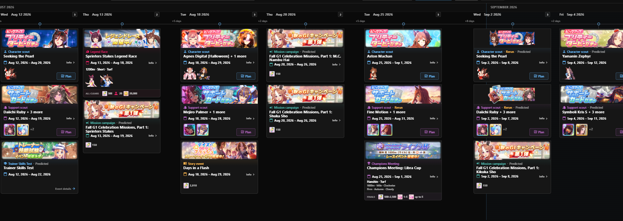Open Plan for Aug 12 Seeking the Pearl
Viewport: 623px width, 221px height.
66,76
